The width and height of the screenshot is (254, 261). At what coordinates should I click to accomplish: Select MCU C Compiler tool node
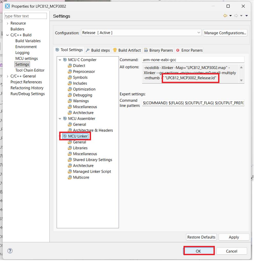82,60
